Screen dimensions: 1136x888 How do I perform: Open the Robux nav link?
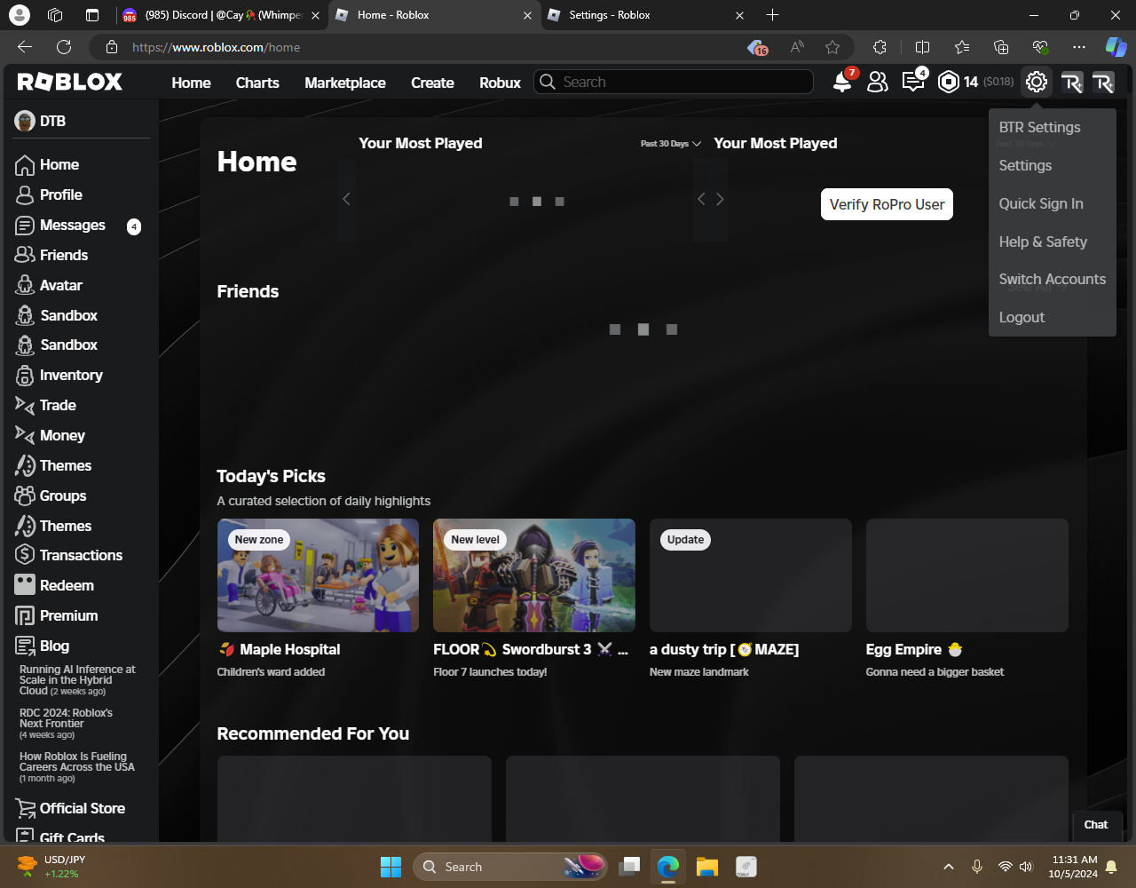point(500,83)
